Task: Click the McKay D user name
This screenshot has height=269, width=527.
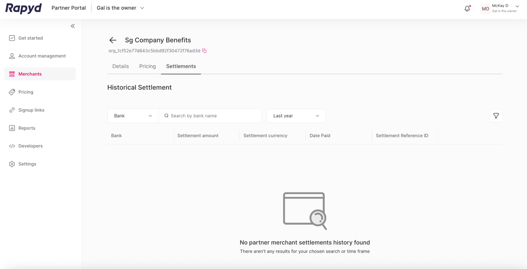Action: coord(500,6)
